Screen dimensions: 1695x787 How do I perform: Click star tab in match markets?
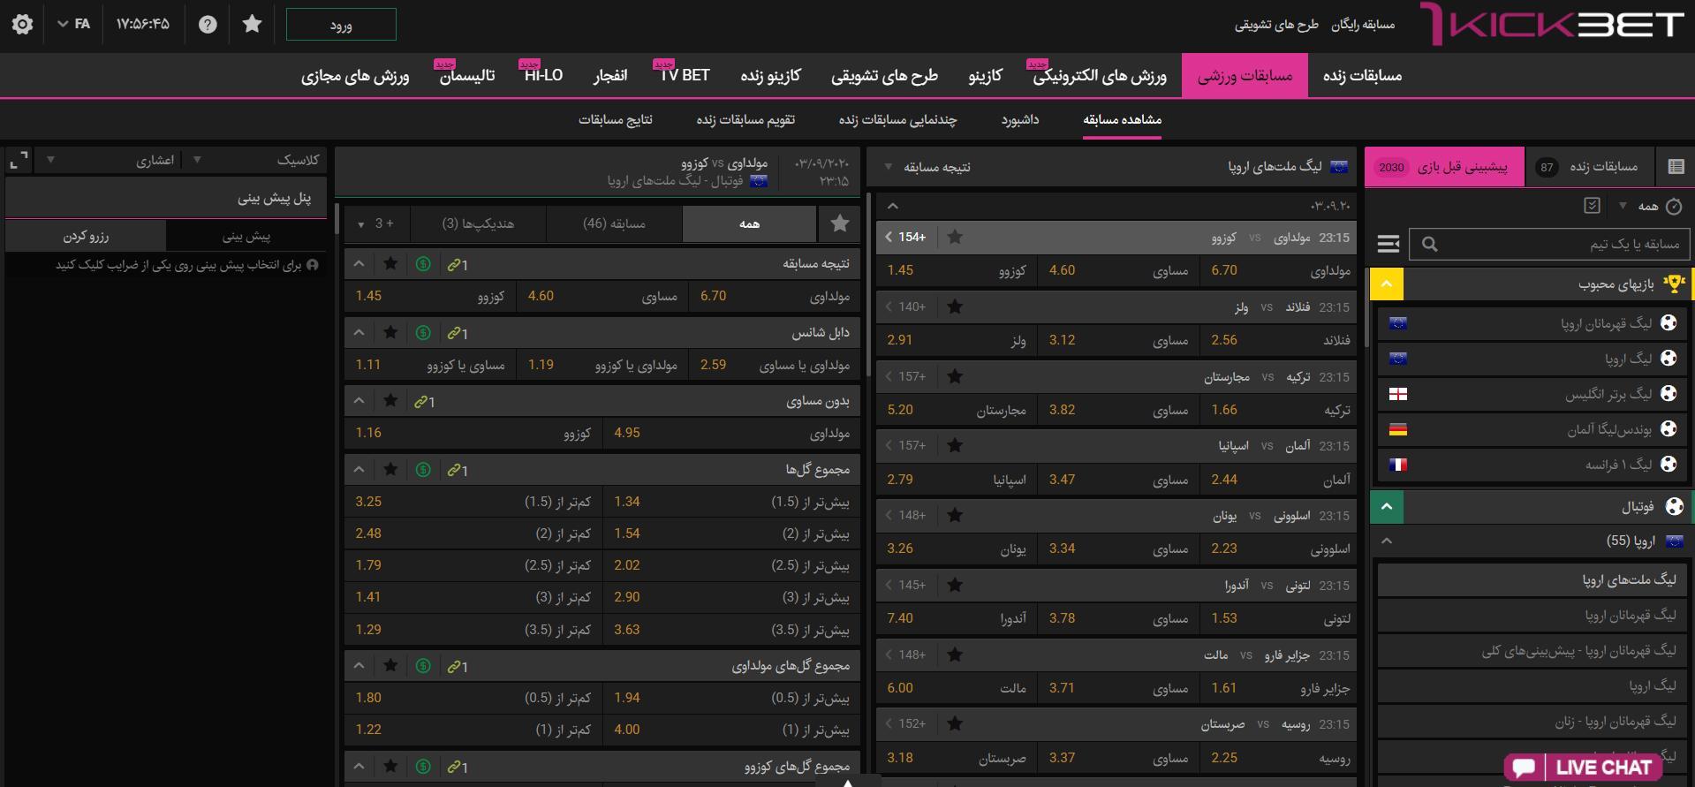click(x=840, y=223)
